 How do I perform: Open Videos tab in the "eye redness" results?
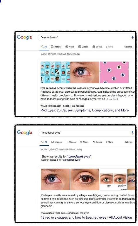click(83, 47)
